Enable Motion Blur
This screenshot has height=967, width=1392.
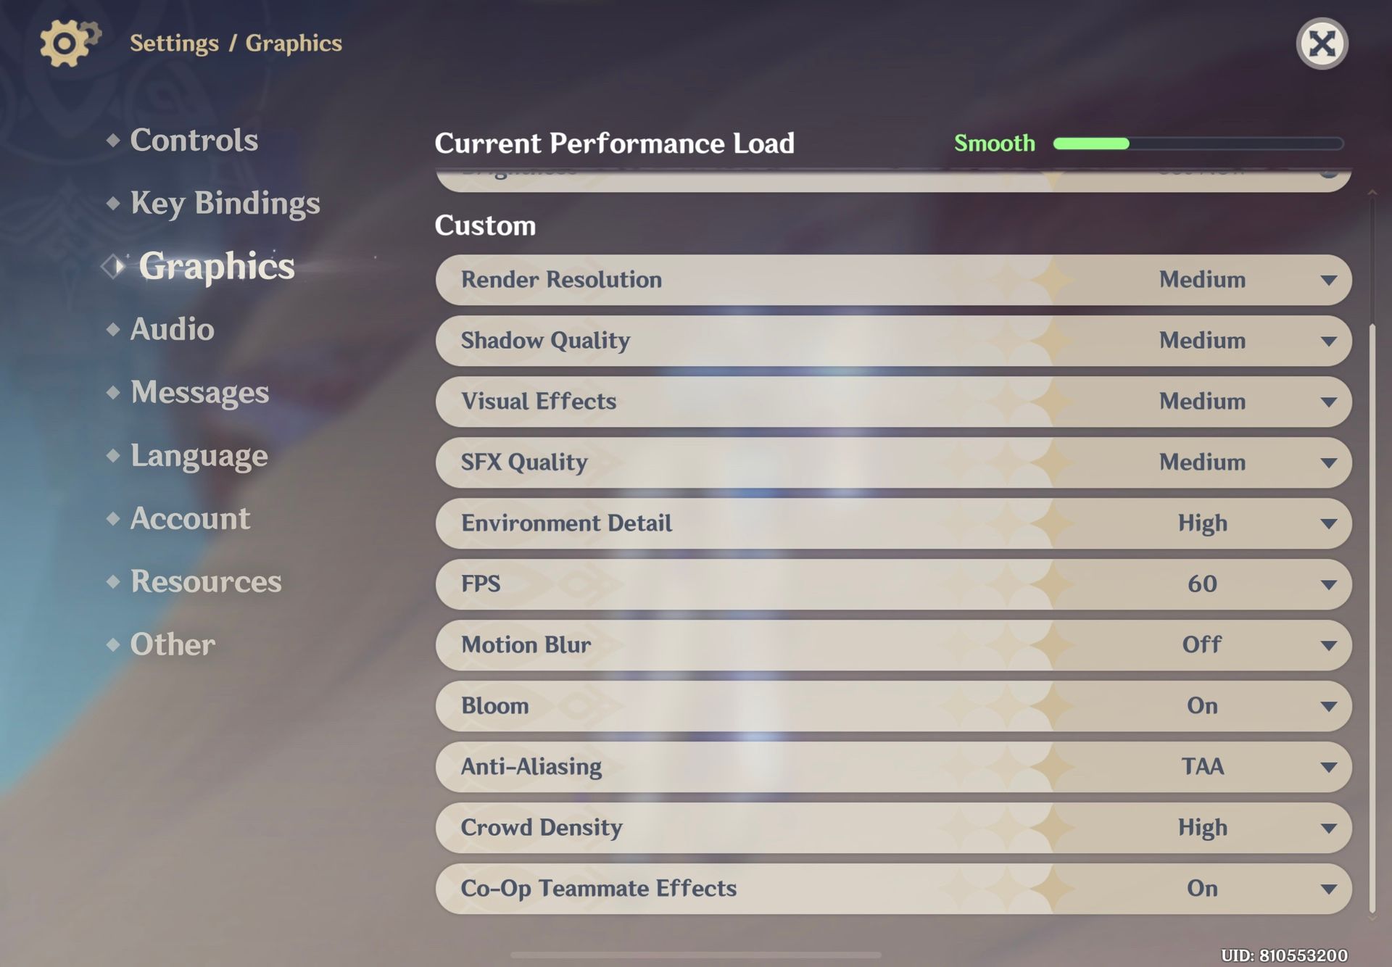[x=1330, y=645]
